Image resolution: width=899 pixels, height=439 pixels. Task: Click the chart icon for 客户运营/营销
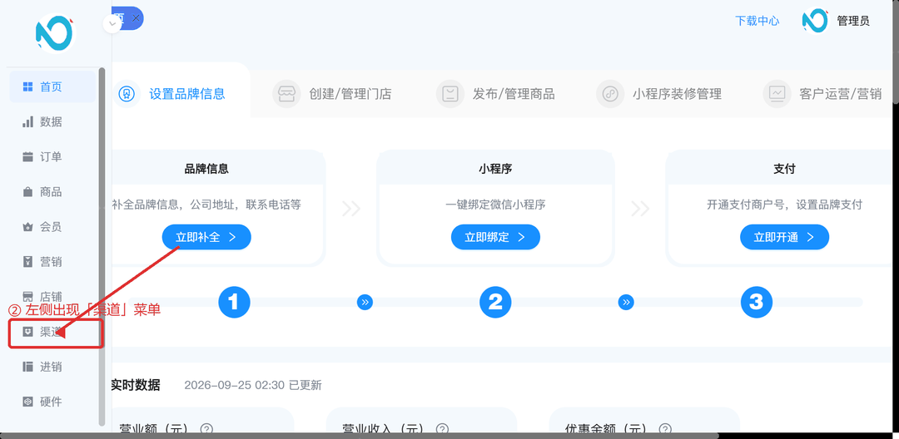tap(777, 94)
